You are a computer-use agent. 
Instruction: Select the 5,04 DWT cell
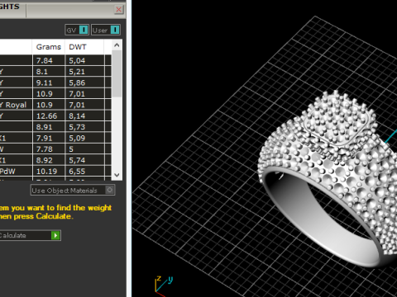click(x=85, y=60)
